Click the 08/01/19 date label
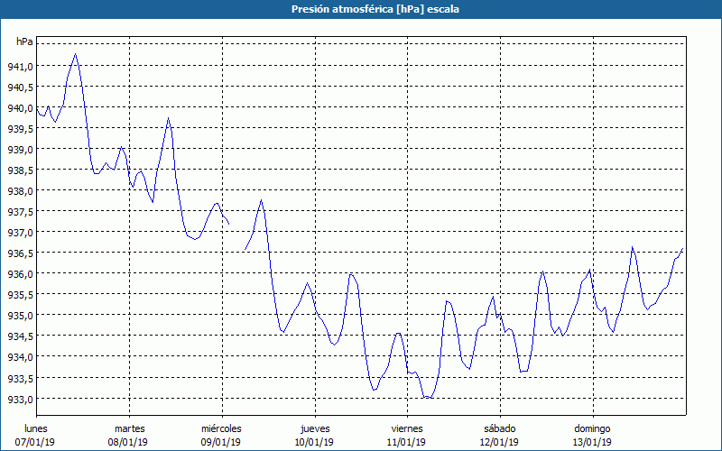The width and height of the screenshot is (722, 451). coord(128,442)
